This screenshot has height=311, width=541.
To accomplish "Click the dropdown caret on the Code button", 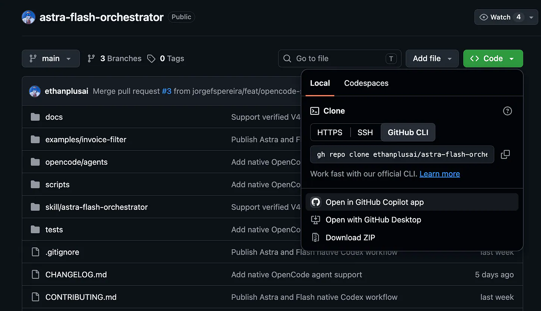I will pos(512,59).
